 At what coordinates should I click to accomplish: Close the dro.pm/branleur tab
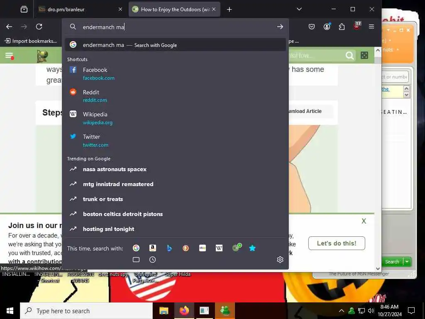(x=120, y=9)
